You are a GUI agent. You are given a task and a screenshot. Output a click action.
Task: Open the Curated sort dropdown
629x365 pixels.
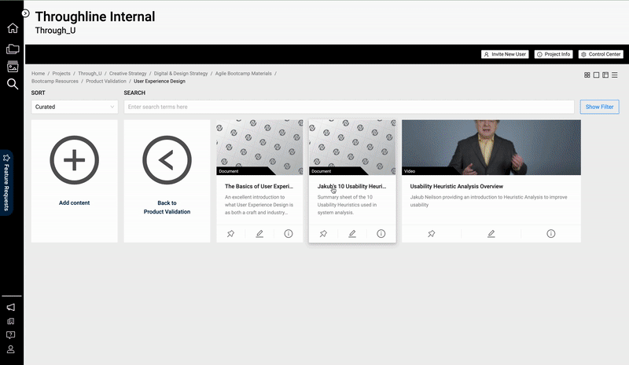click(x=75, y=107)
